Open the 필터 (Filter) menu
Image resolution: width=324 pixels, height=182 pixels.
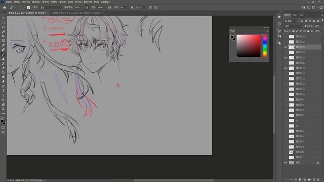(62, 2)
